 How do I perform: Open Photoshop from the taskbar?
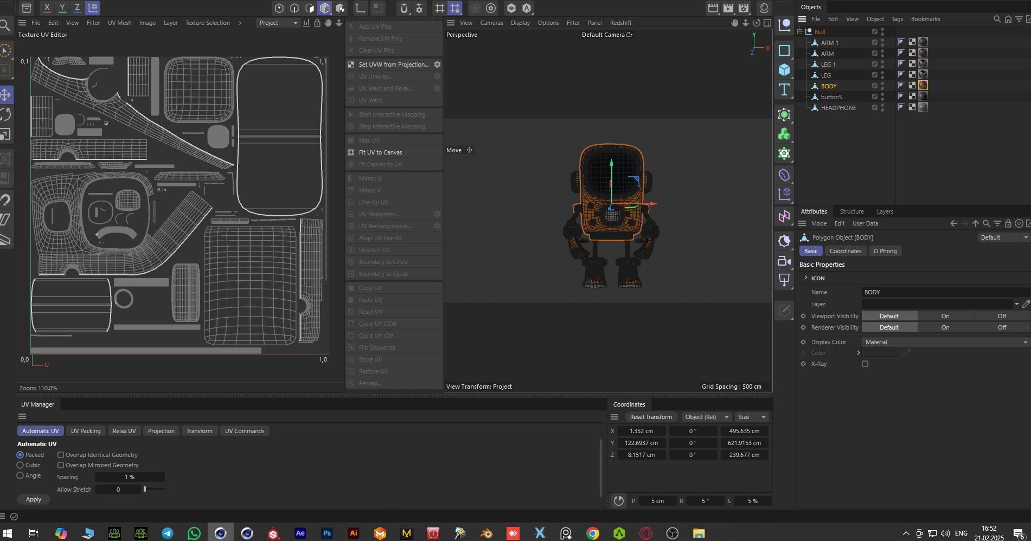pyautogui.click(x=326, y=533)
